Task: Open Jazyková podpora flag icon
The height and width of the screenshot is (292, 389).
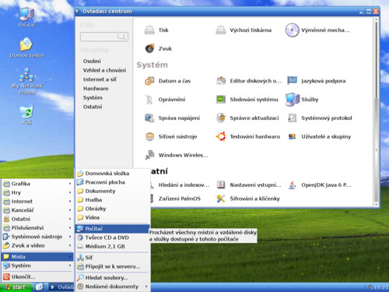Action: (x=292, y=81)
